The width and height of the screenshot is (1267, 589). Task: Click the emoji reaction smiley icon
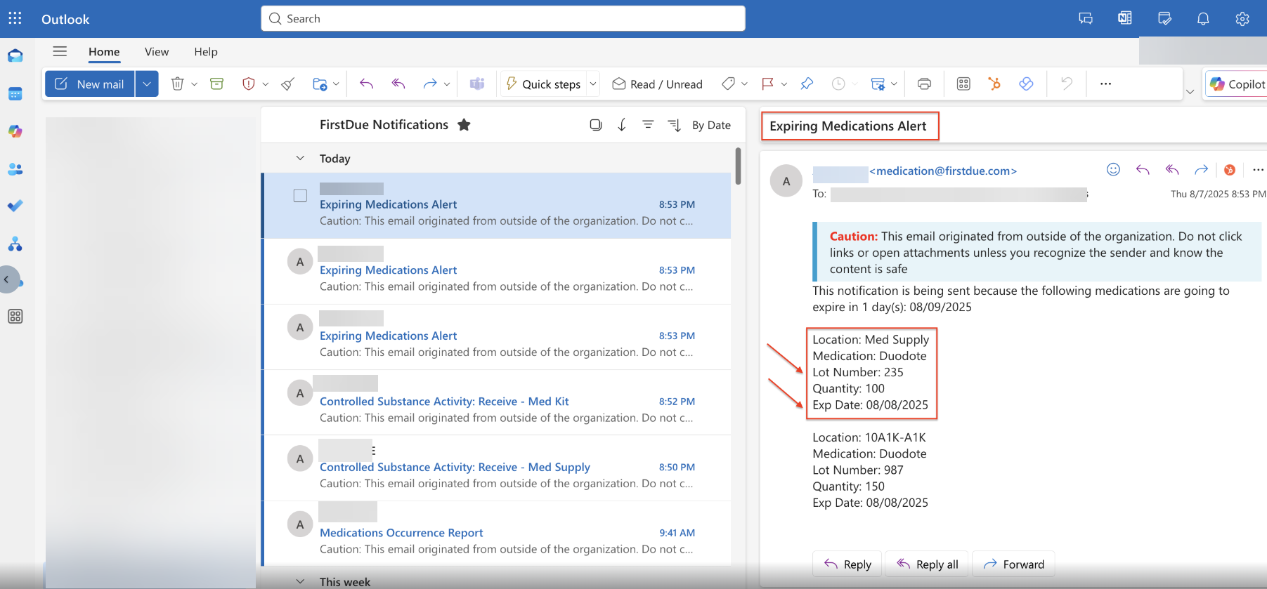coord(1113,169)
